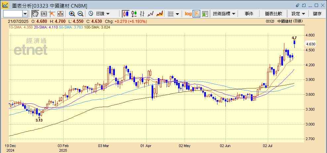Zoom in with the plus magnifier
This screenshot has height=153, width=327.
(72, 14)
